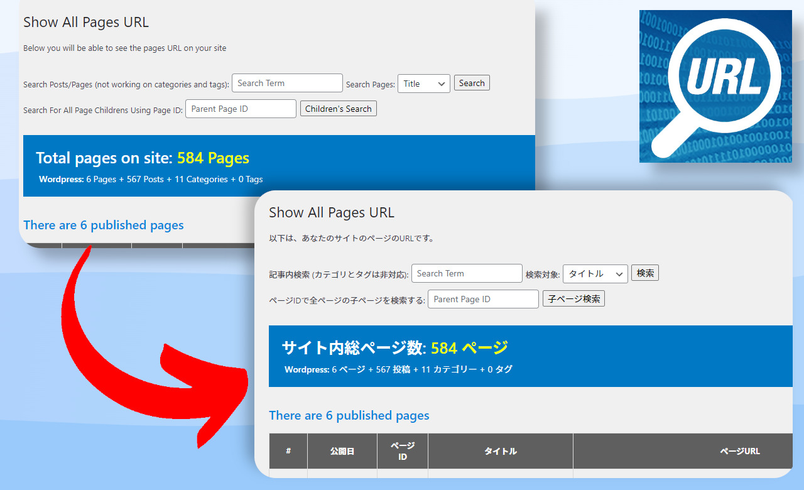Click the Japanese panel 'Show All Pages URL' title
Screen dimensions: 804x490
coord(332,212)
